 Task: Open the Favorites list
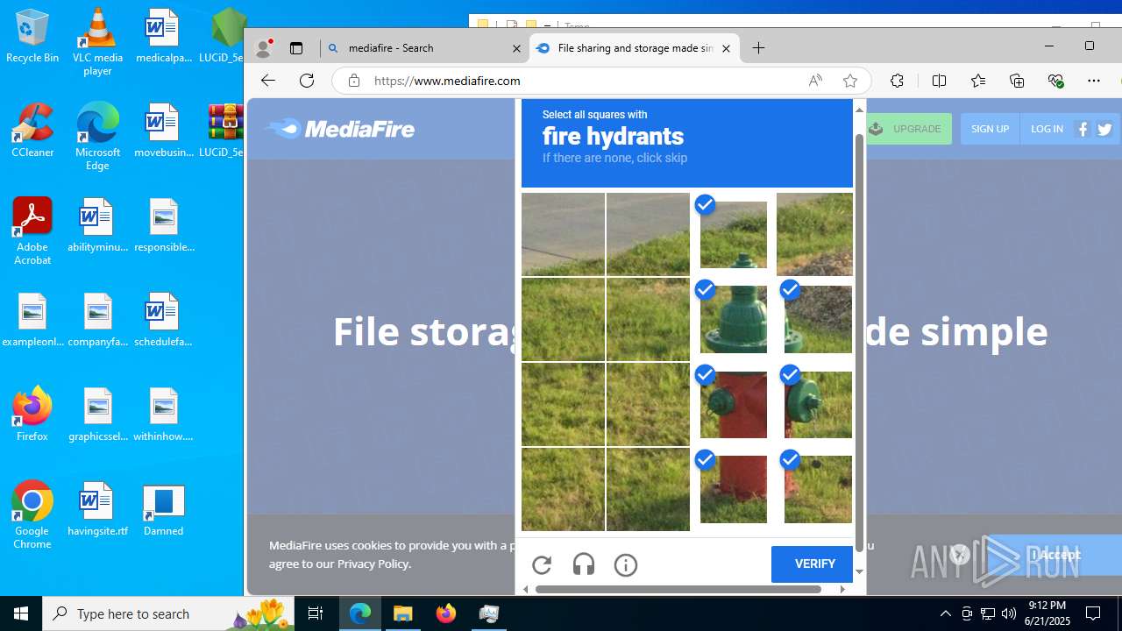[x=978, y=81]
